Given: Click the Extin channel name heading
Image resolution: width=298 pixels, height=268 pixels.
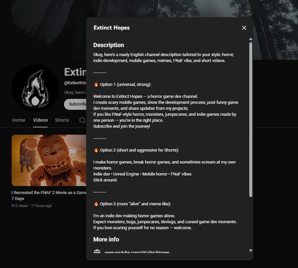Looking at the screenshot, I should coord(75,72).
